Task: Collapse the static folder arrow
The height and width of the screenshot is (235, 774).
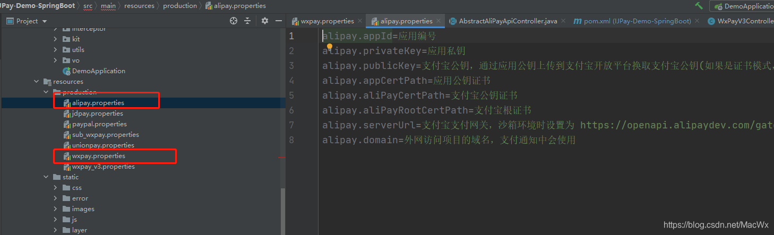Action: pyautogui.click(x=46, y=177)
